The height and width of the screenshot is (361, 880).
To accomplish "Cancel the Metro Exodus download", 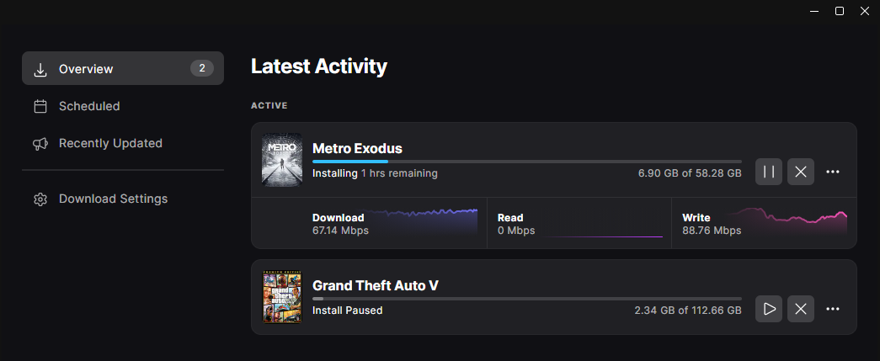I will [x=801, y=172].
